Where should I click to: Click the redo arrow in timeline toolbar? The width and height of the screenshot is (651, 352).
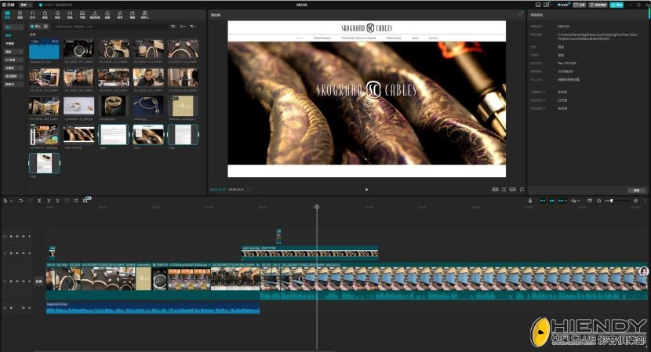(x=30, y=201)
